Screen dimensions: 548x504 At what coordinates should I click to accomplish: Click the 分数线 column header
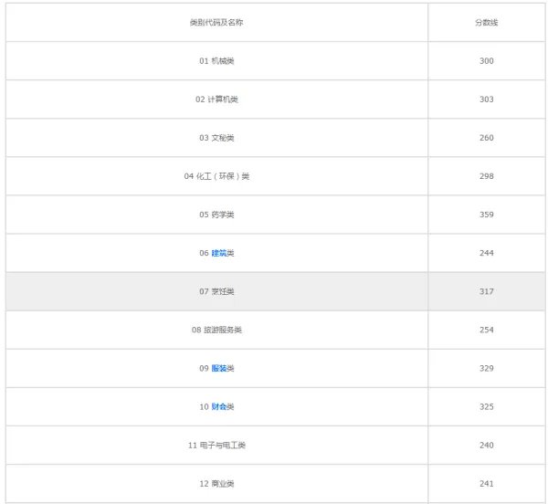(486, 22)
